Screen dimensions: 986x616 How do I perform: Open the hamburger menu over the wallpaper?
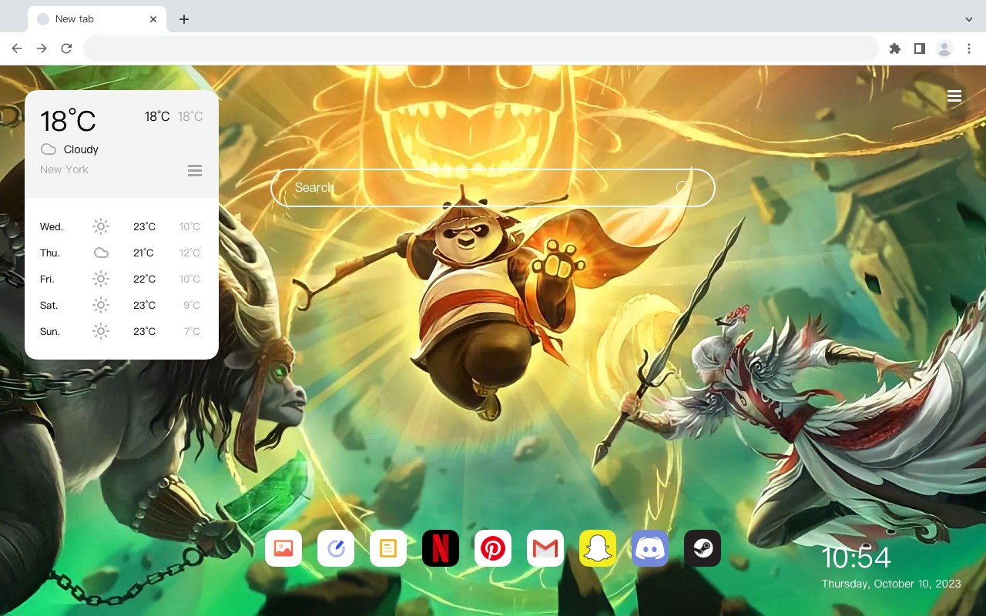point(954,96)
